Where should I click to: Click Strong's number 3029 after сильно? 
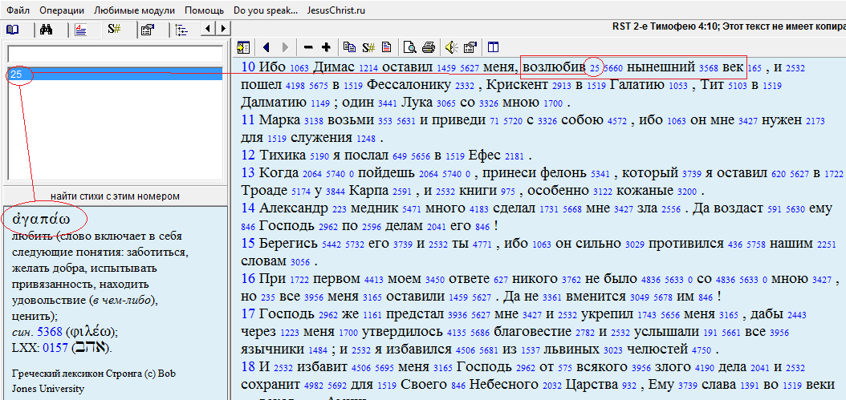pos(634,245)
